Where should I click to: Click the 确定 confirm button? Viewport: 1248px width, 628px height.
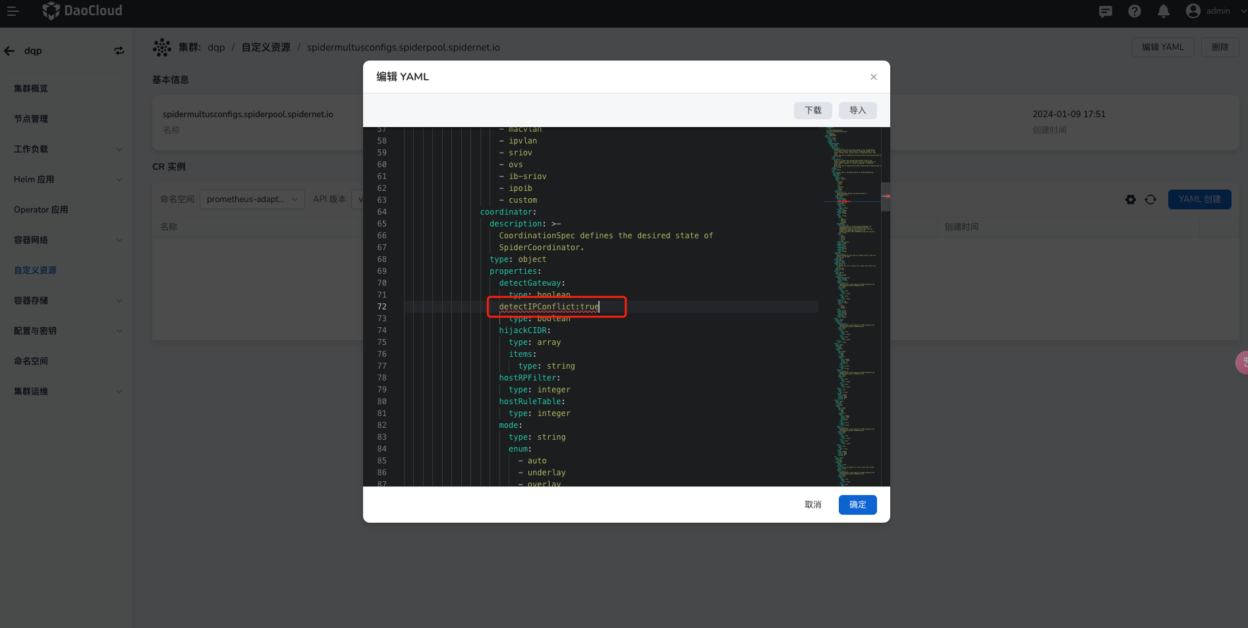coord(857,505)
